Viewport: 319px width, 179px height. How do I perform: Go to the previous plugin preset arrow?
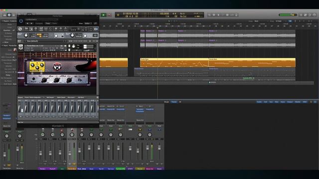tap(27, 23)
